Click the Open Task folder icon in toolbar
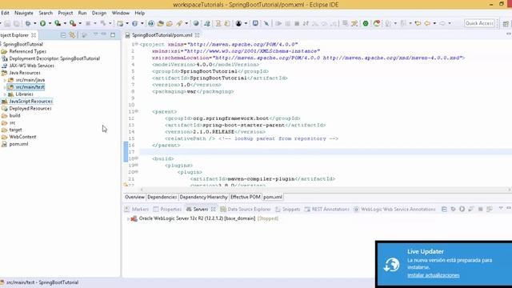The image size is (512, 288). (x=169, y=23)
